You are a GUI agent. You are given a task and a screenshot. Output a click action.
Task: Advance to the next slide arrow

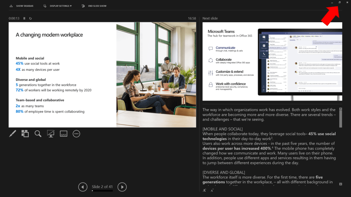122,187
